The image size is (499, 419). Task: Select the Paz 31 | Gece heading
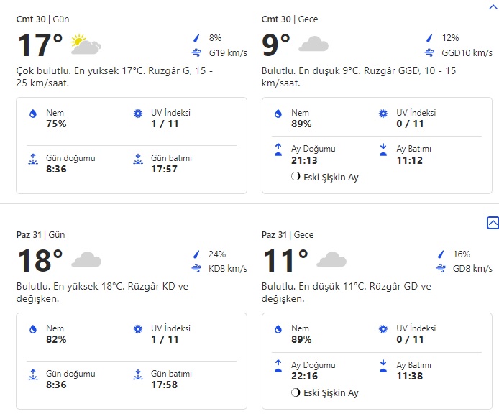[288, 234]
